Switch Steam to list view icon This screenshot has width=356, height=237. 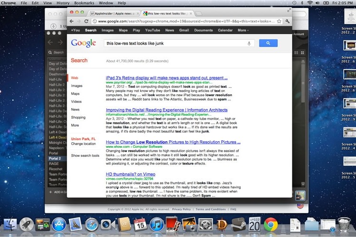(296, 53)
